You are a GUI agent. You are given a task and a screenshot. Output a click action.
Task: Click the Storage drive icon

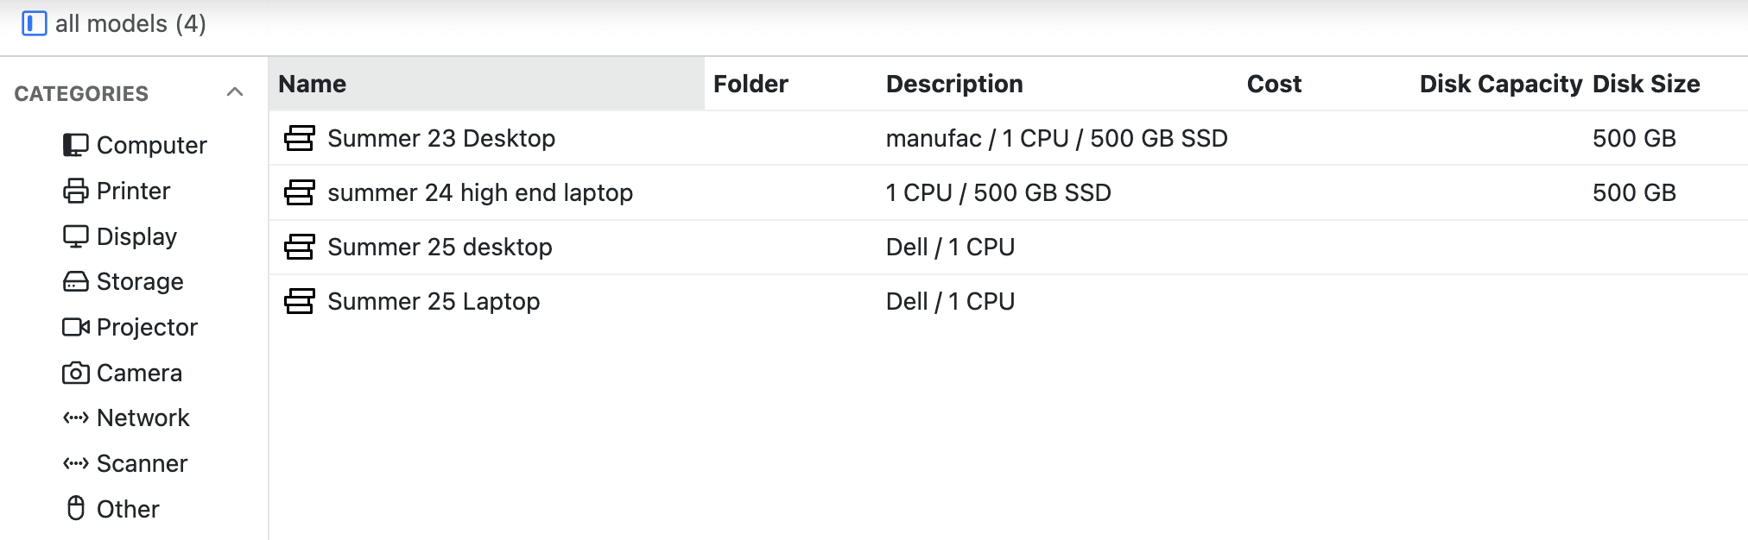(75, 281)
